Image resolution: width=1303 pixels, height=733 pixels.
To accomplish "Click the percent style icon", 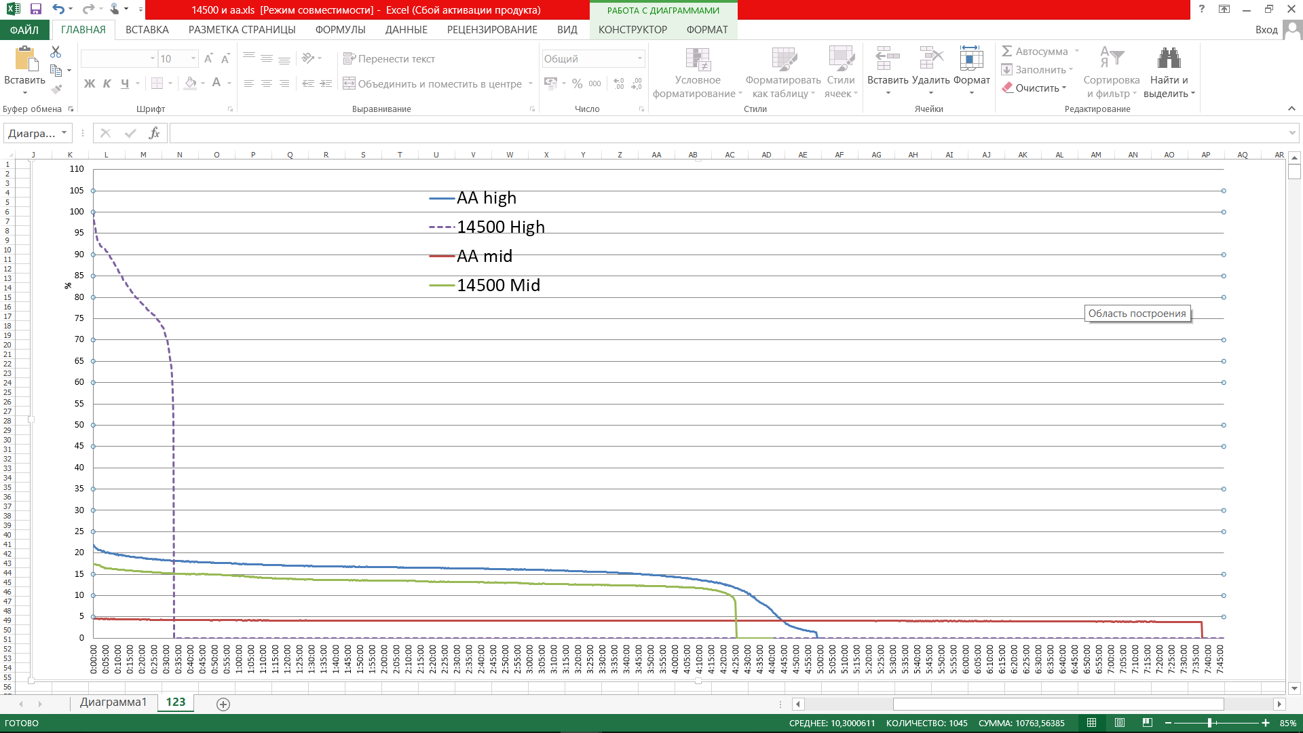I will point(577,83).
